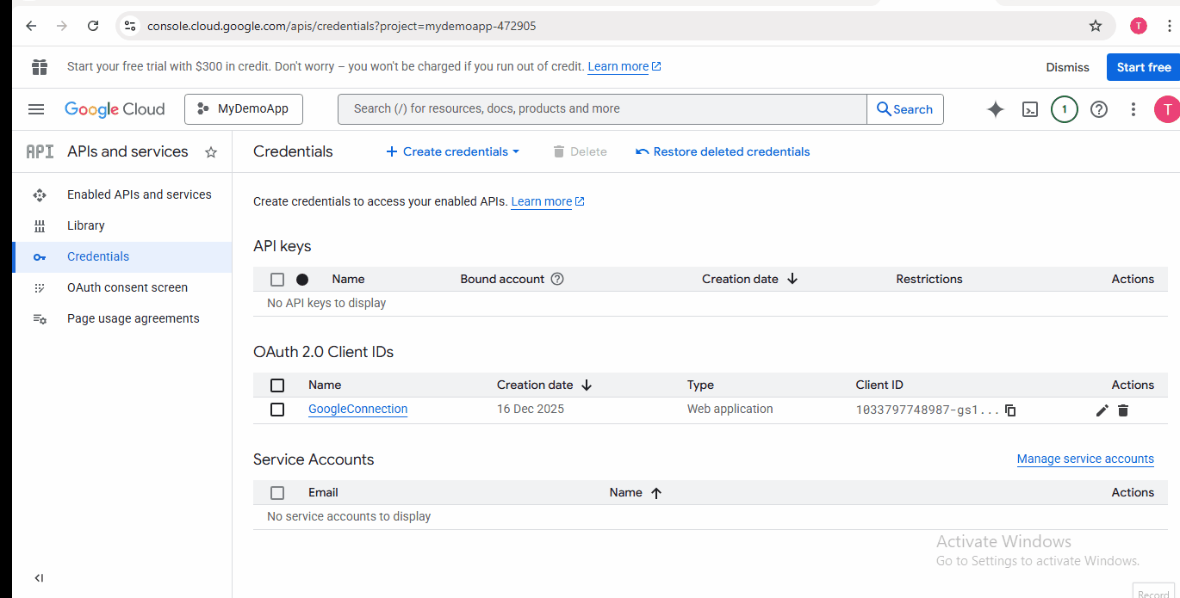Open the MyDemoApp project picker
Image resolution: width=1180 pixels, height=598 pixels.
243,109
